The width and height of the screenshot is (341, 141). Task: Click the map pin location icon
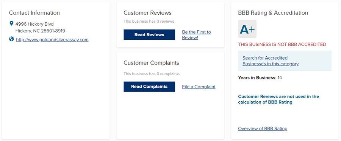coord(11,23)
